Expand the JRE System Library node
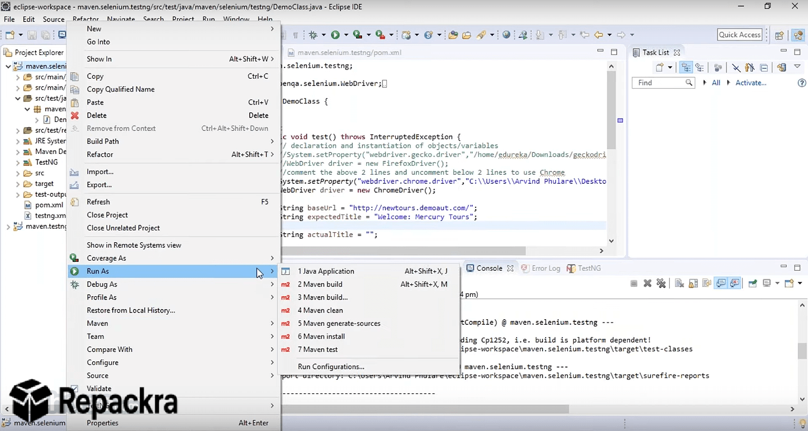Image resolution: width=808 pixels, height=431 pixels. pyautogui.click(x=17, y=141)
